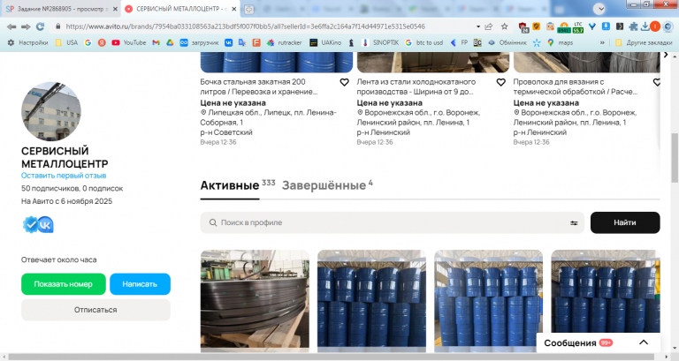Click the horizontal page scrollbar
This screenshot has height=361, width=679.
click(x=333, y=357)
